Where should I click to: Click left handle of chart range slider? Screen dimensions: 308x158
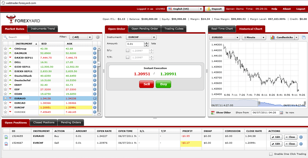tap(259, 103)
